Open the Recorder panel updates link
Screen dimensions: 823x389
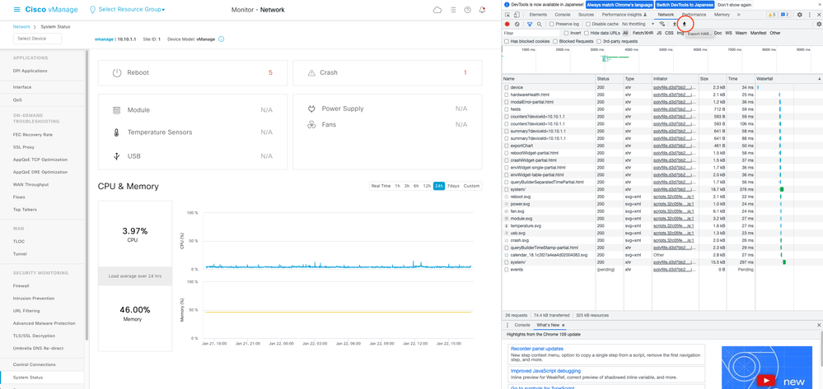[x=537, y=349]
